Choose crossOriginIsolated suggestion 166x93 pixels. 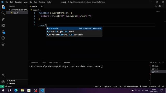[x=74, y=32]
